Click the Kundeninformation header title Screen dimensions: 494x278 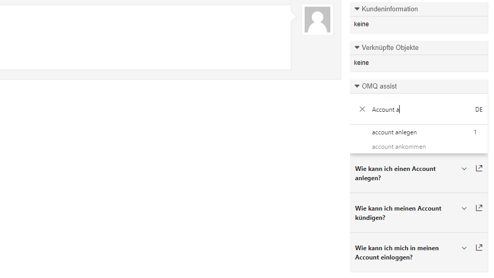(x=390, y=9)
